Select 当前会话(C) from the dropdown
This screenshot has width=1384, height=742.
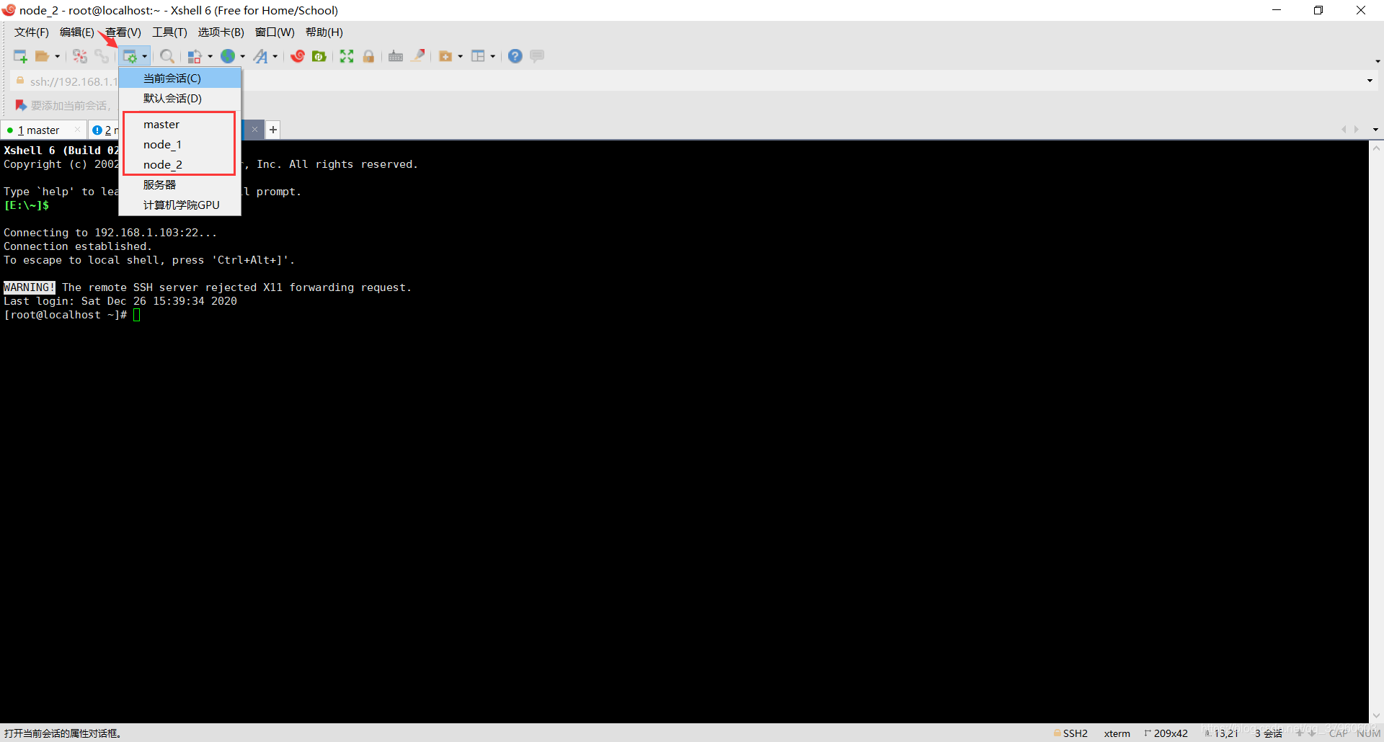tap(180, 78)
